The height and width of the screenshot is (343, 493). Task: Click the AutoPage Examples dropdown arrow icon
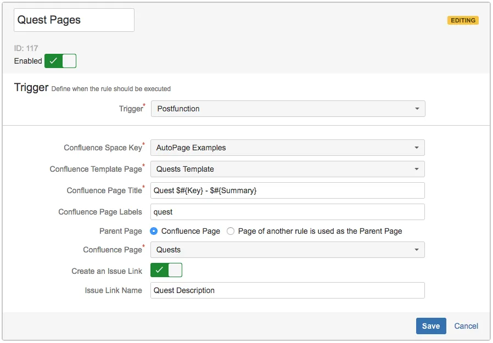point(417,148)
